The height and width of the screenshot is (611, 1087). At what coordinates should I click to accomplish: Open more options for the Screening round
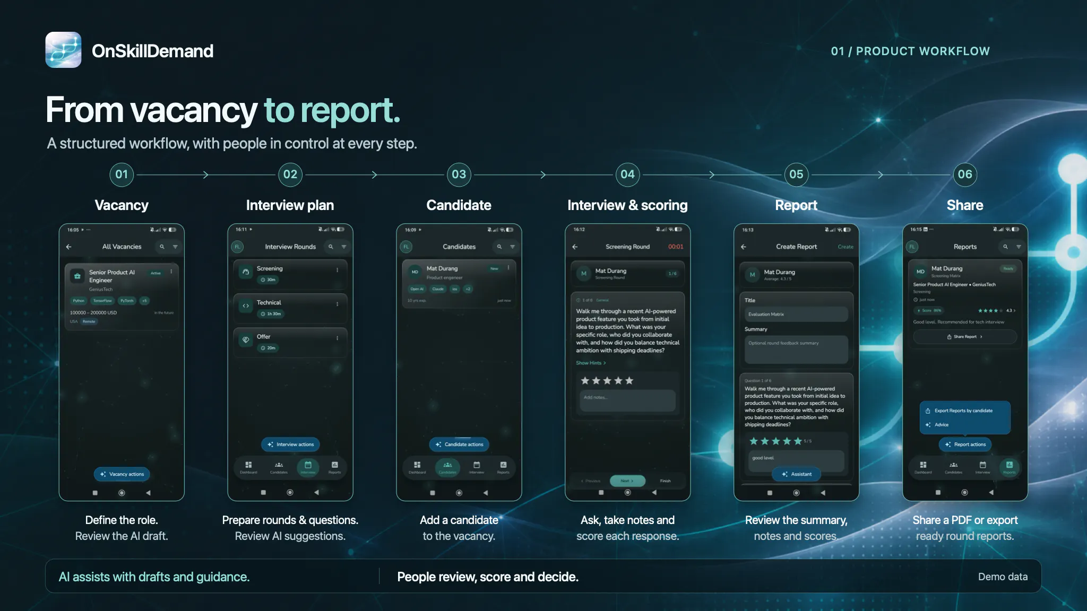tap(337, 270)
